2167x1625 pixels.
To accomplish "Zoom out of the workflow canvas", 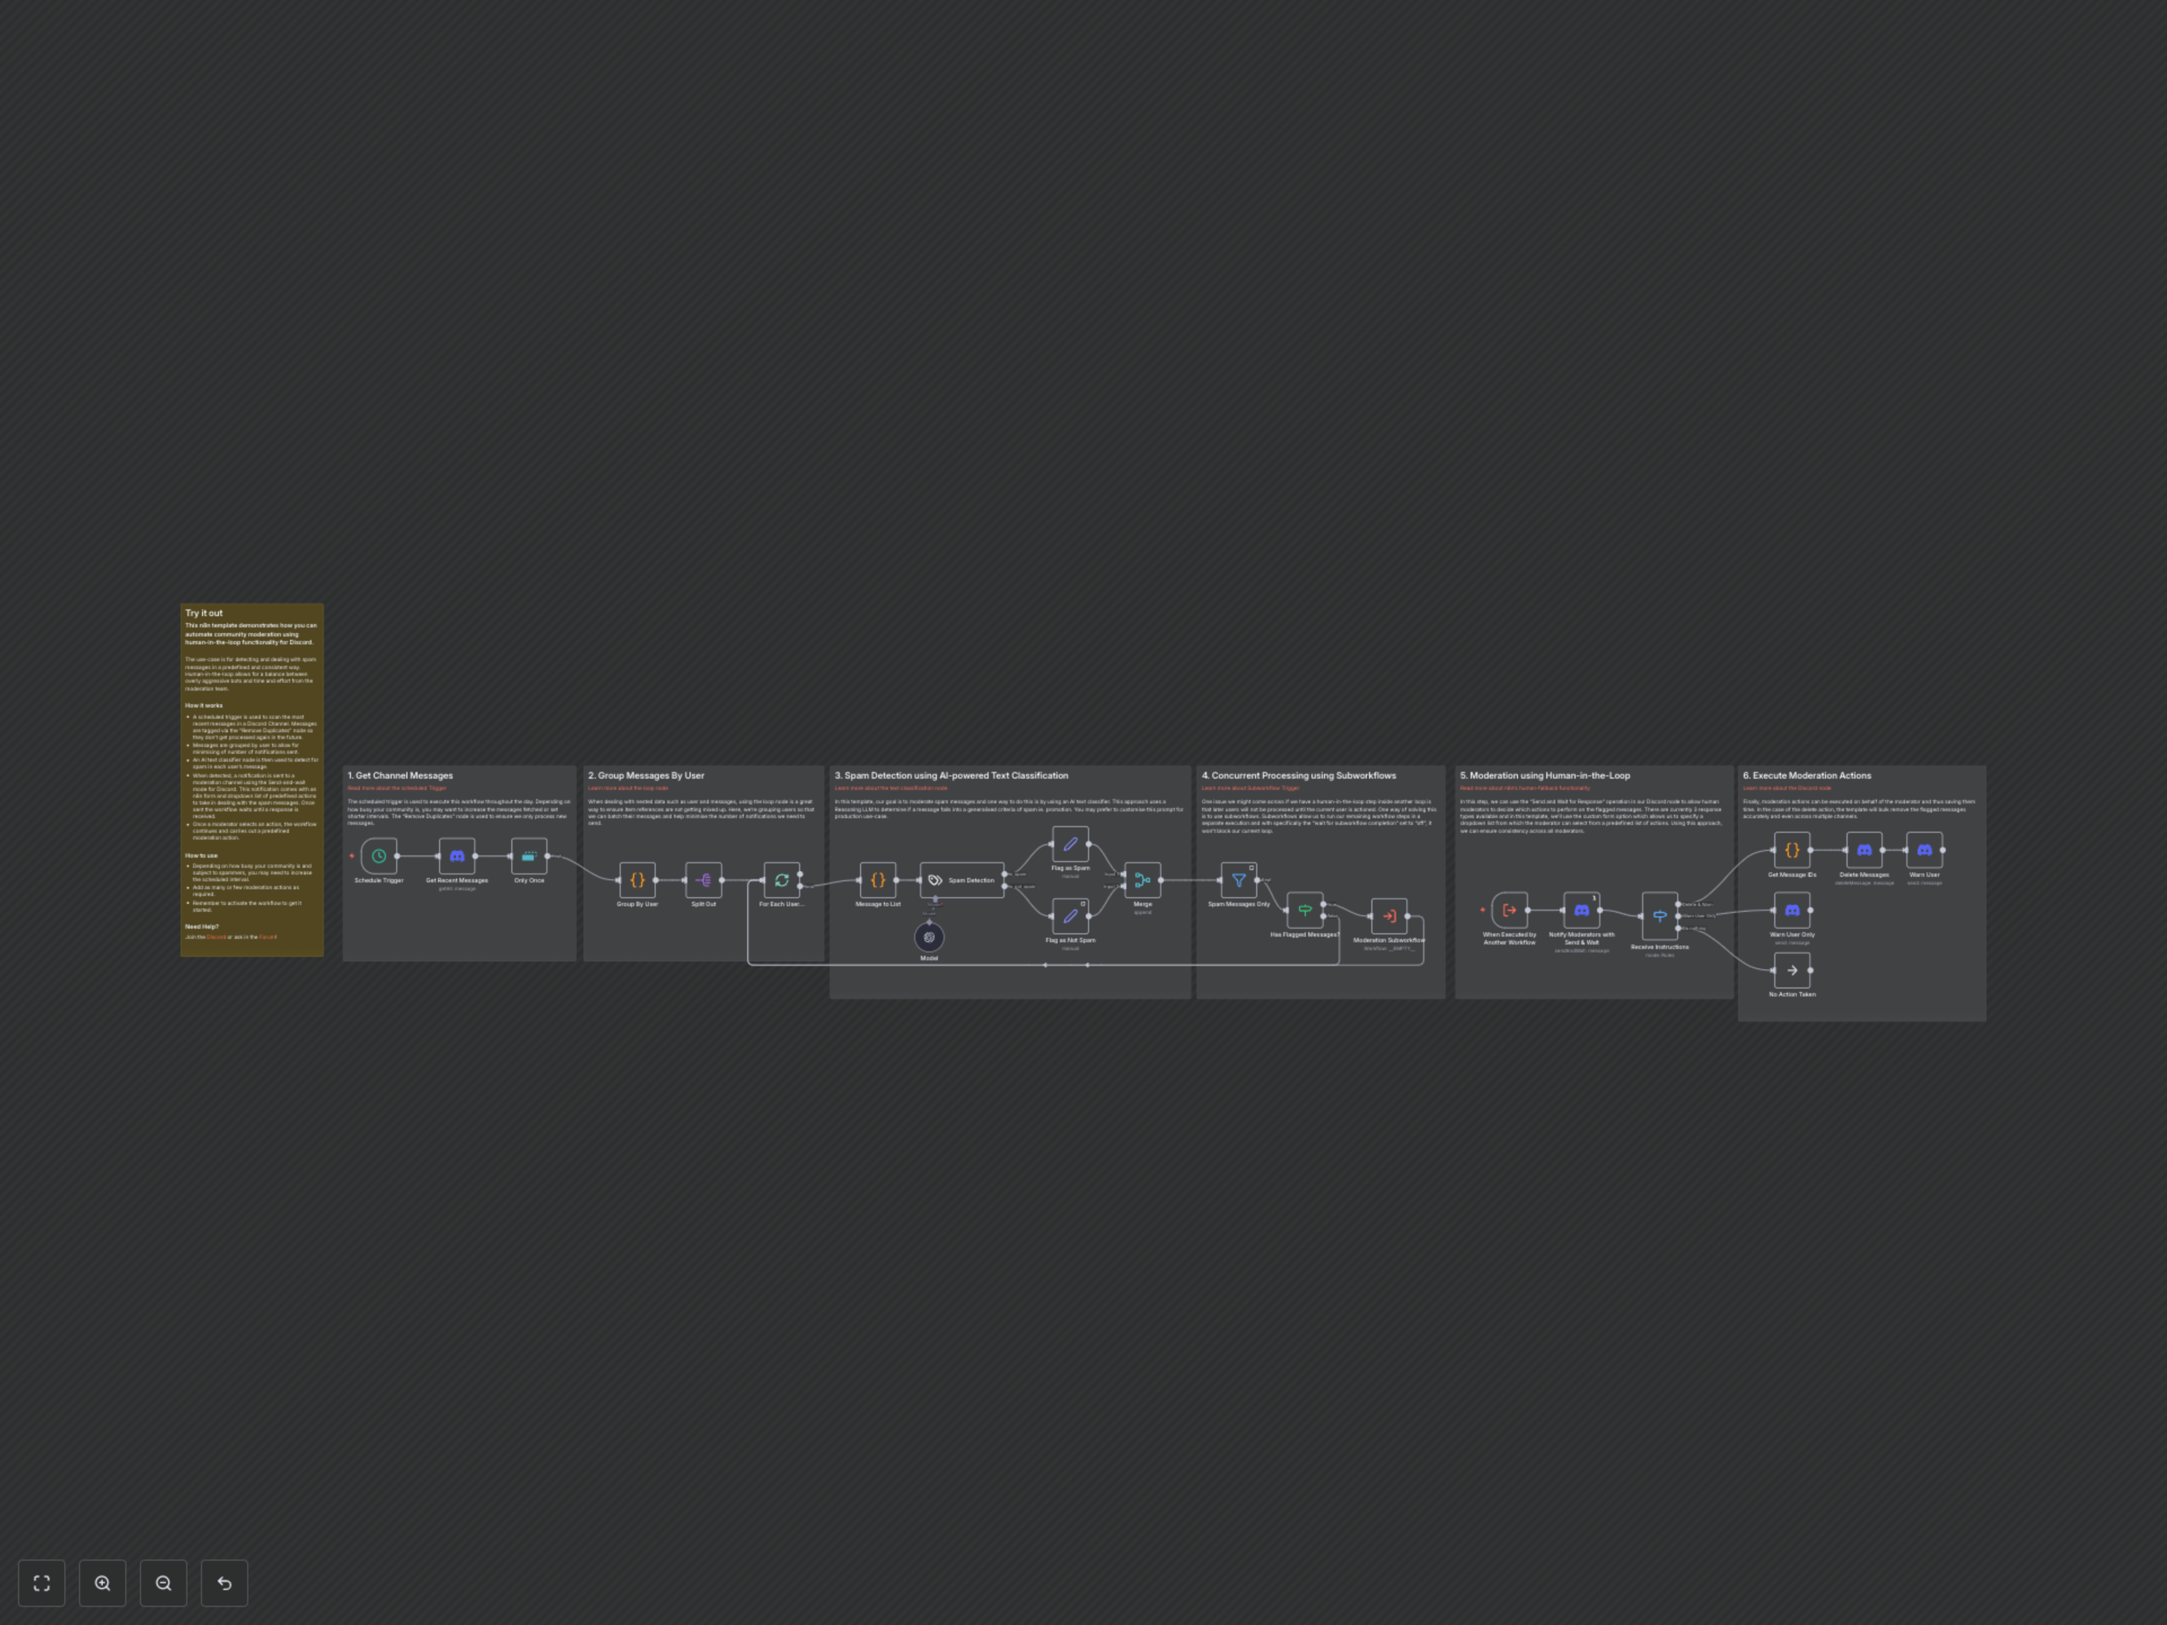I will (x=164, y=1583).
